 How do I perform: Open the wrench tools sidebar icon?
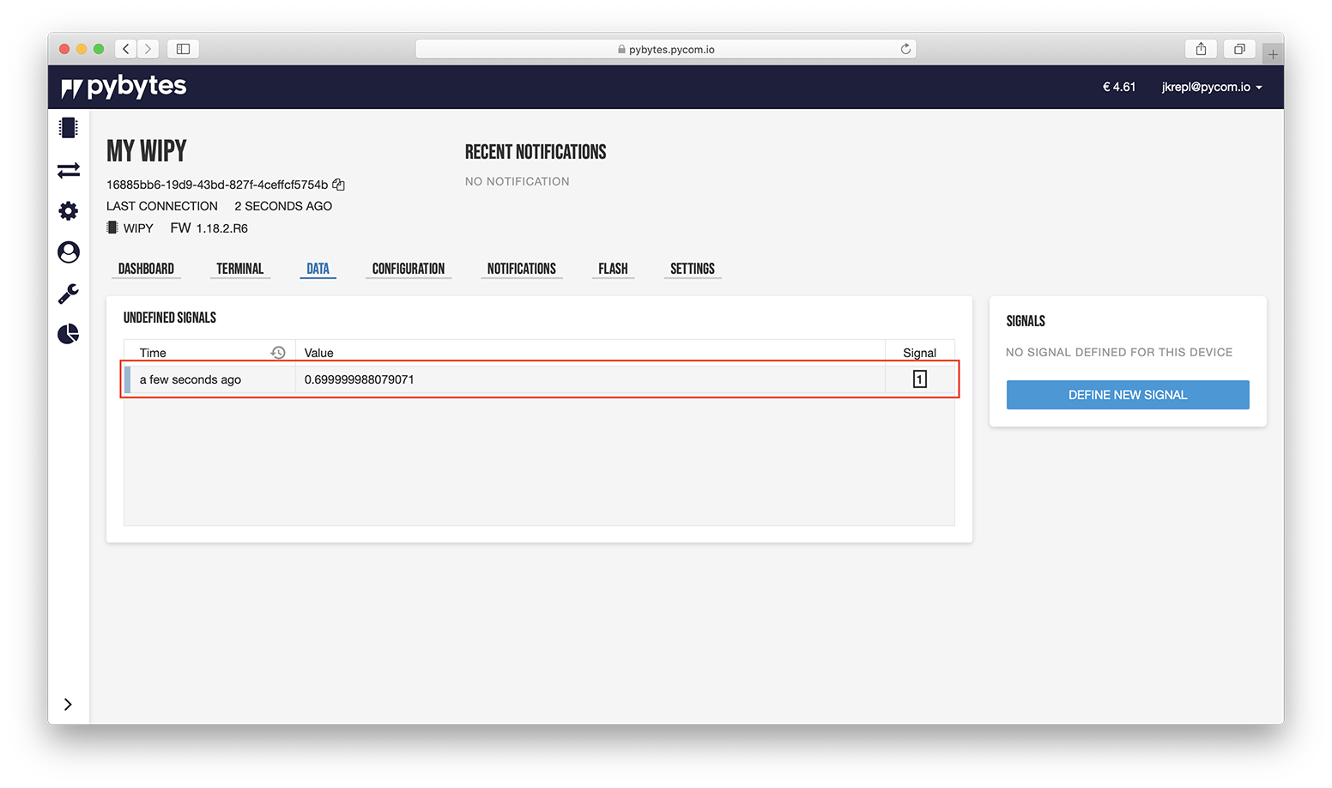[69, 294]
